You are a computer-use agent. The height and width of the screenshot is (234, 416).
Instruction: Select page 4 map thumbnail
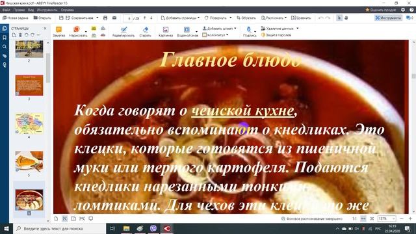tap(29, 123)
